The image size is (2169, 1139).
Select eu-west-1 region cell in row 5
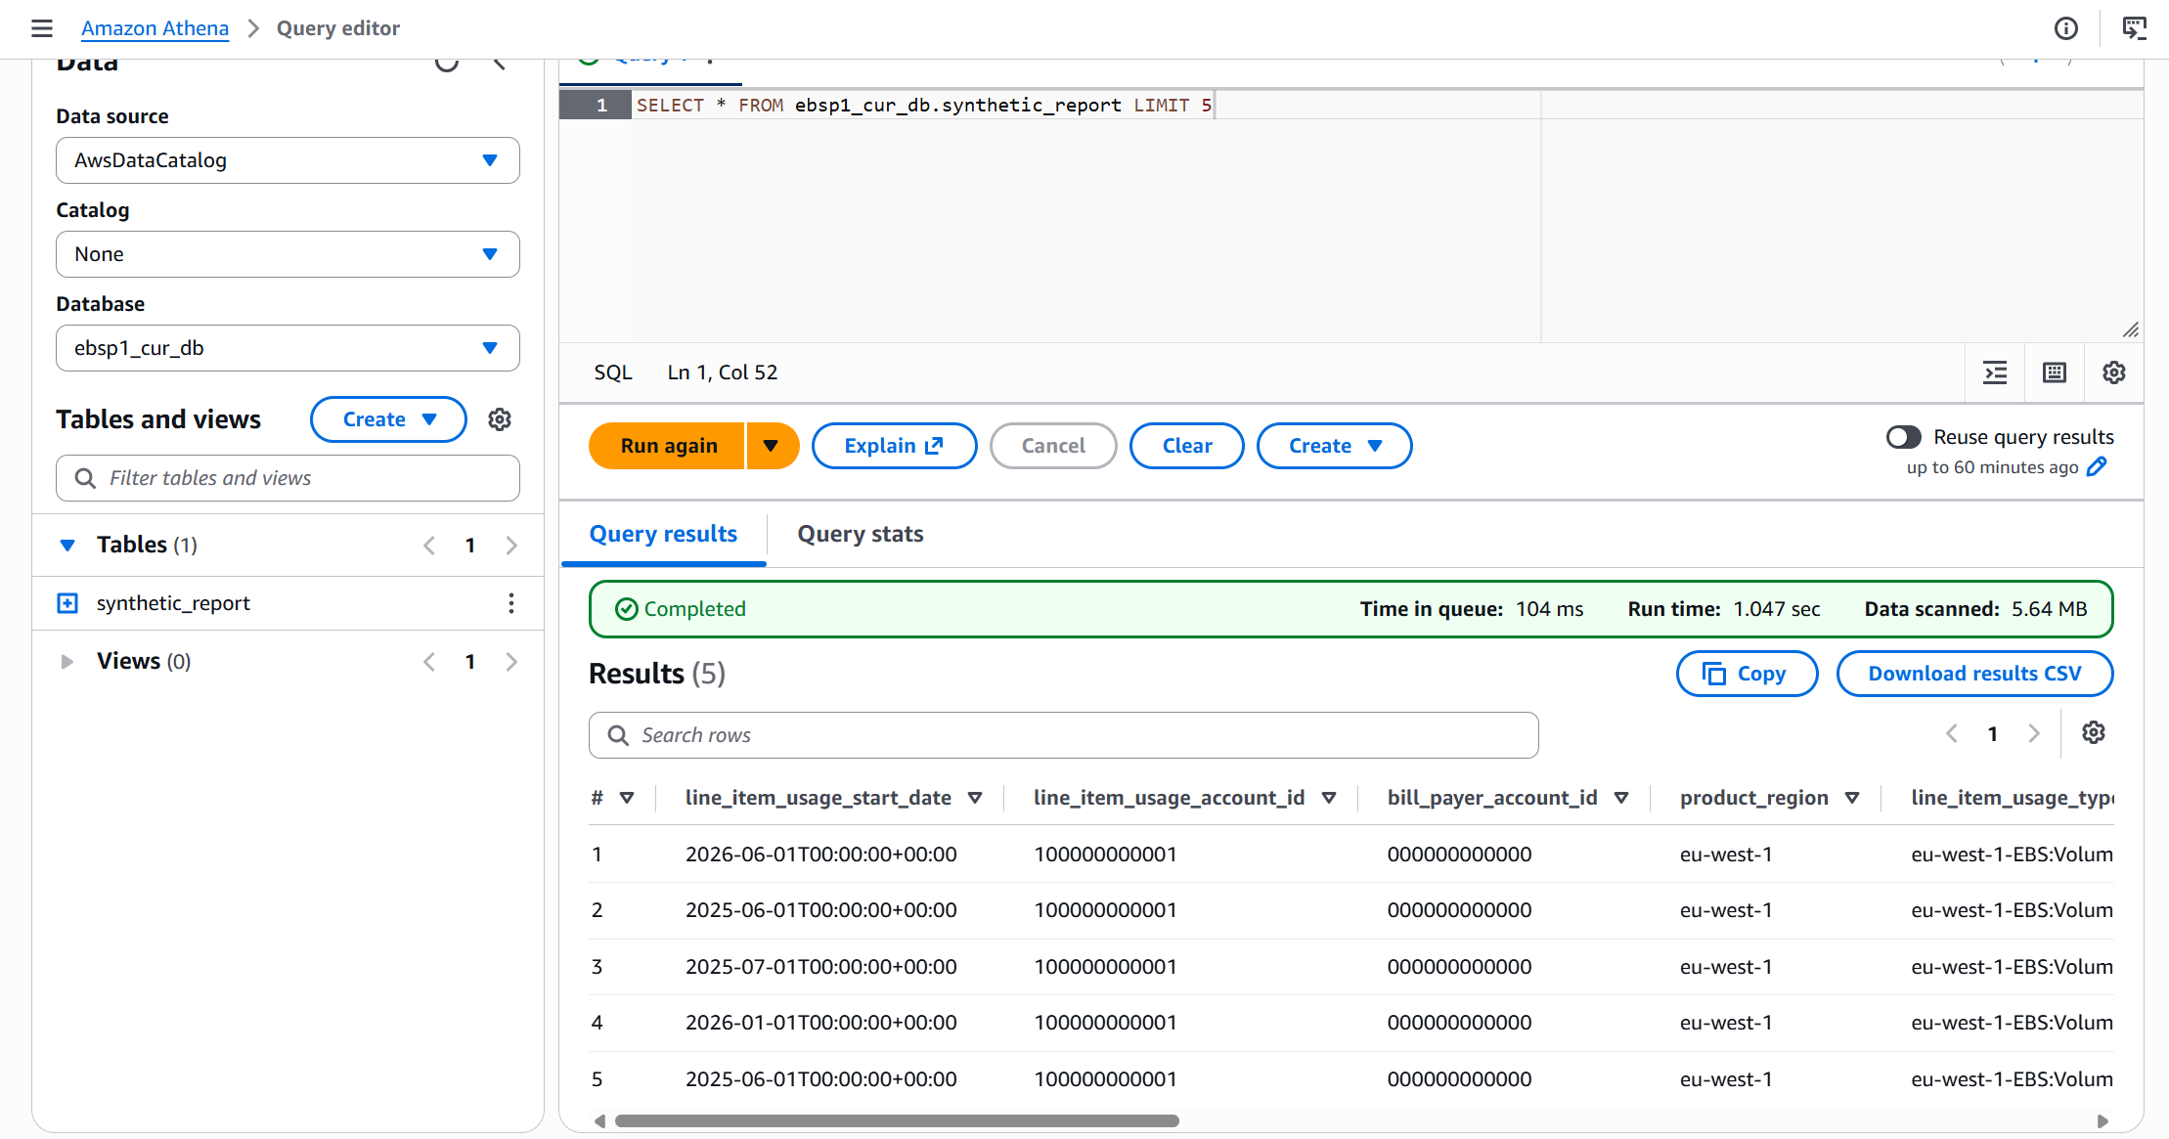click(1726, 1079)
